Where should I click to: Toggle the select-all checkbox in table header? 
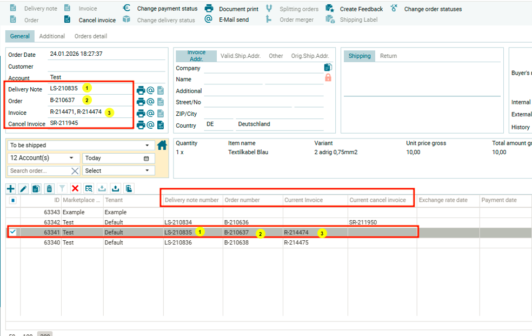(x=13, y=200)
